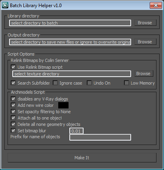Click the Relink Bitmaps by Colin Senner label

pyautogui.click(x=40, y=60)
